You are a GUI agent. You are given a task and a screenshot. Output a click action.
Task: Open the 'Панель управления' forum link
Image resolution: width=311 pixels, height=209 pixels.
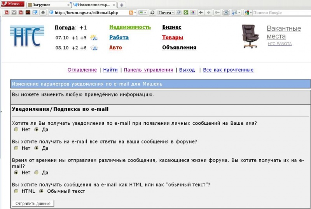[x=148, y=70]
